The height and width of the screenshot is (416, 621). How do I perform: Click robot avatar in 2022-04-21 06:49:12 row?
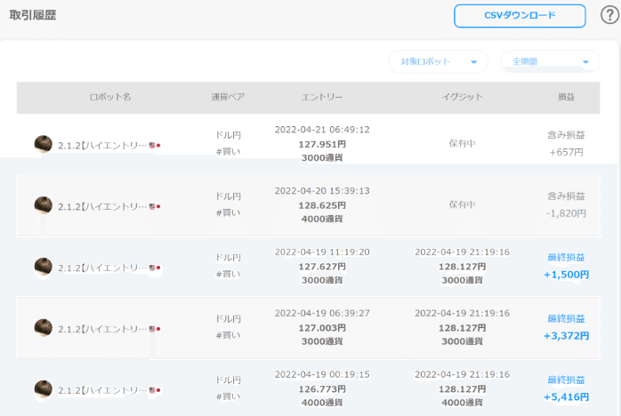click(44, 144)
